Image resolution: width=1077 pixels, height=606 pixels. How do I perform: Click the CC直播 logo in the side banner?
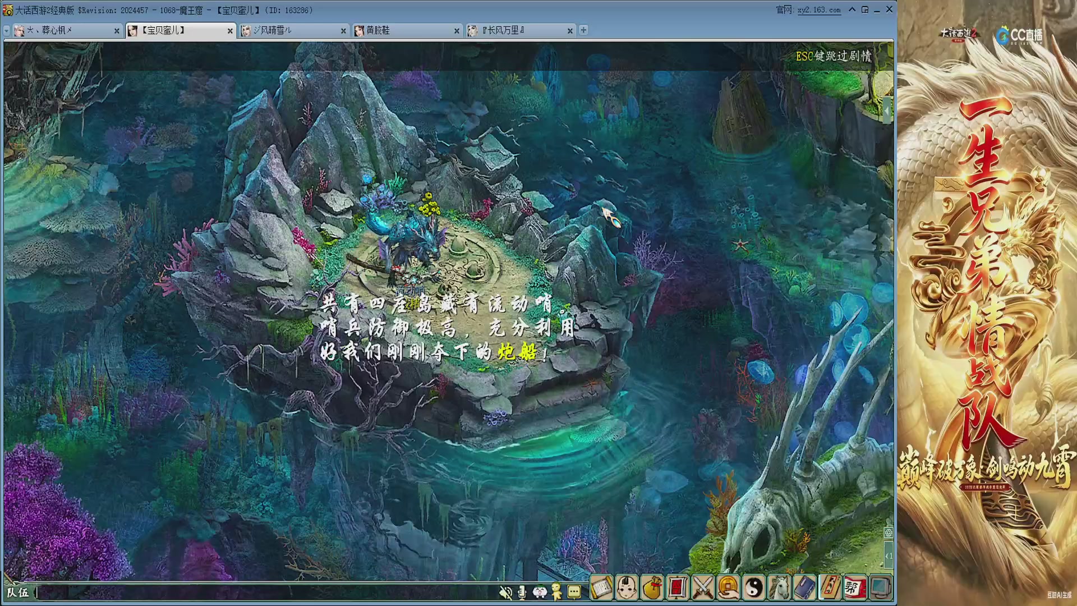point(1019,35)
